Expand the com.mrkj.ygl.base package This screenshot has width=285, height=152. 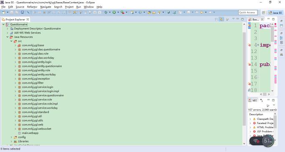click(15, 45)
